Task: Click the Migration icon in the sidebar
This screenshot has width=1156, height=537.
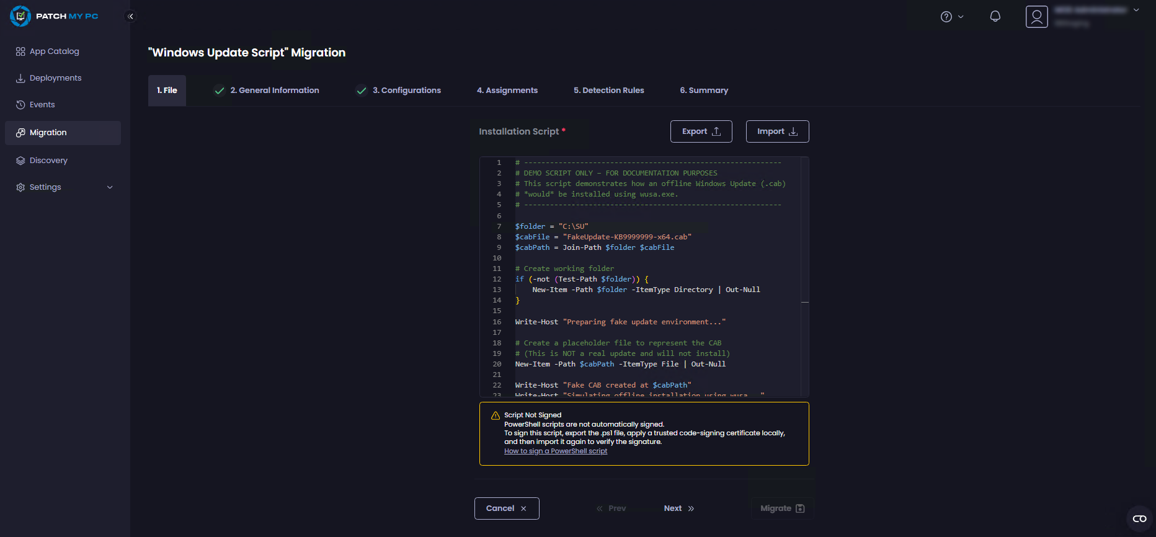Action: pos(20,133)
